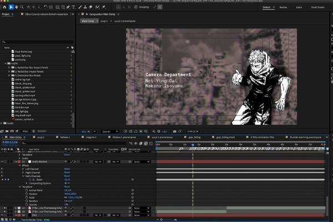Collapse the 6-GFX folder

click(6, 63)
